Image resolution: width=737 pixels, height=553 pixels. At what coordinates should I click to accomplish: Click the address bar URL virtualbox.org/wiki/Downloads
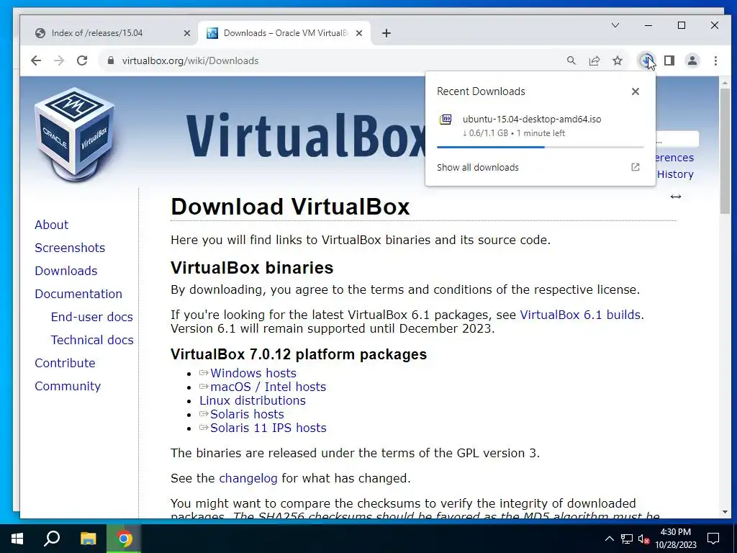coord(190,60)
